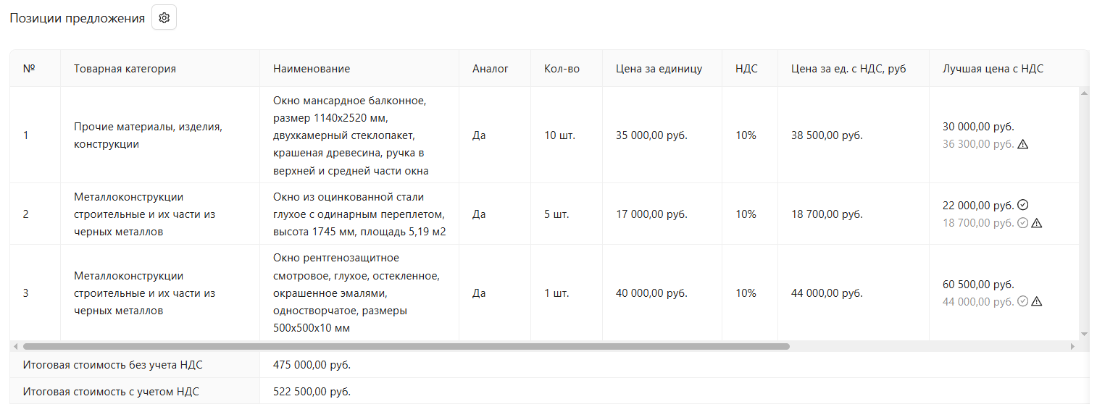Screen dimensions: 1097x412
Task: Click the Аналог value Да in row 2
Action: click(479, 214)
